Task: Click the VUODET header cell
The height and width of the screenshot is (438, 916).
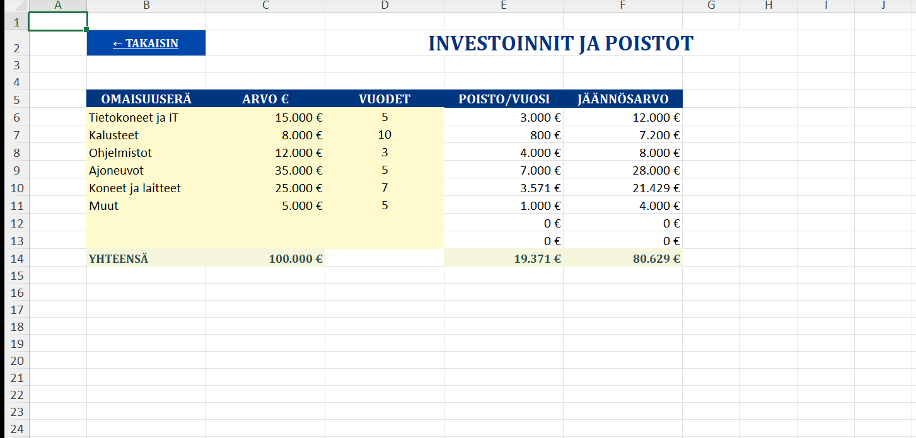Action: coord(385,99)
